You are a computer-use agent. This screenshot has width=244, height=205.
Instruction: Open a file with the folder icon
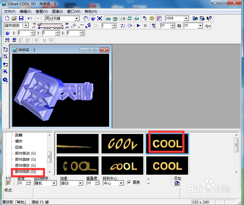pos(14,18)
